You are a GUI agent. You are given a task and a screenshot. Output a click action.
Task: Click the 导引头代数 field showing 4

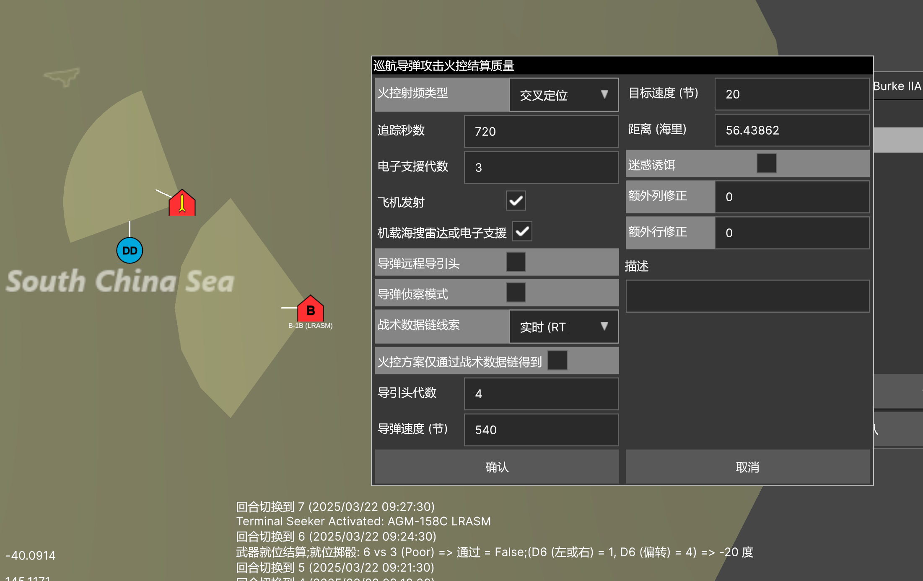pos(541,394)
